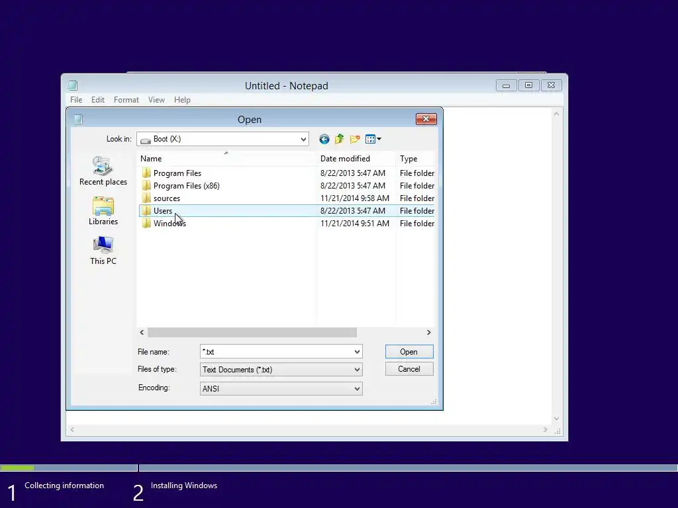The height and width of the screenshot is (508, 678).
Task: Click the File name input field
Action: 276,352
